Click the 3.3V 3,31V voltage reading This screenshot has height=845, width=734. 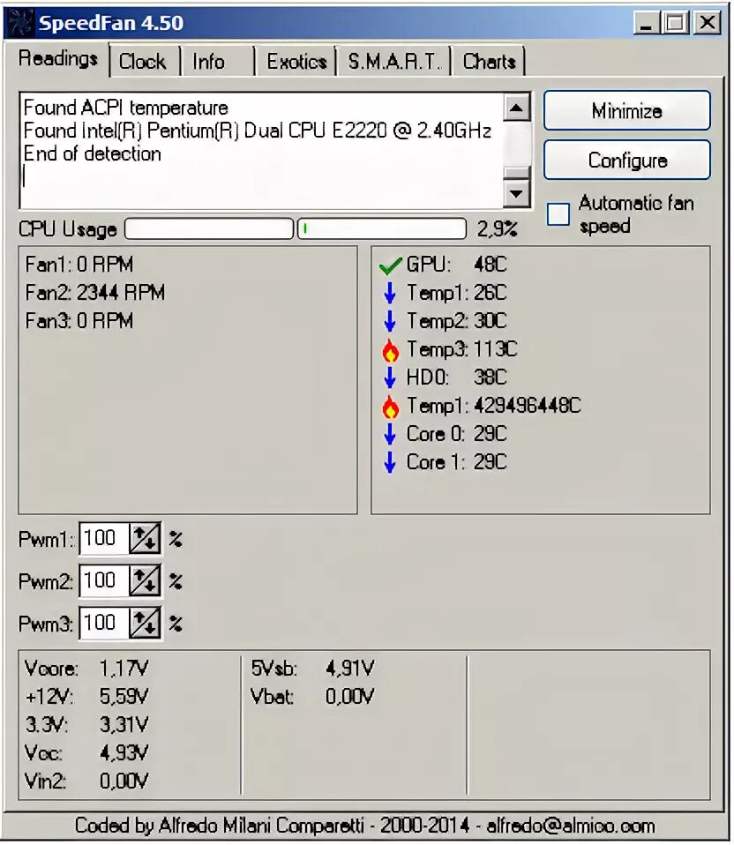click(86, 725)
